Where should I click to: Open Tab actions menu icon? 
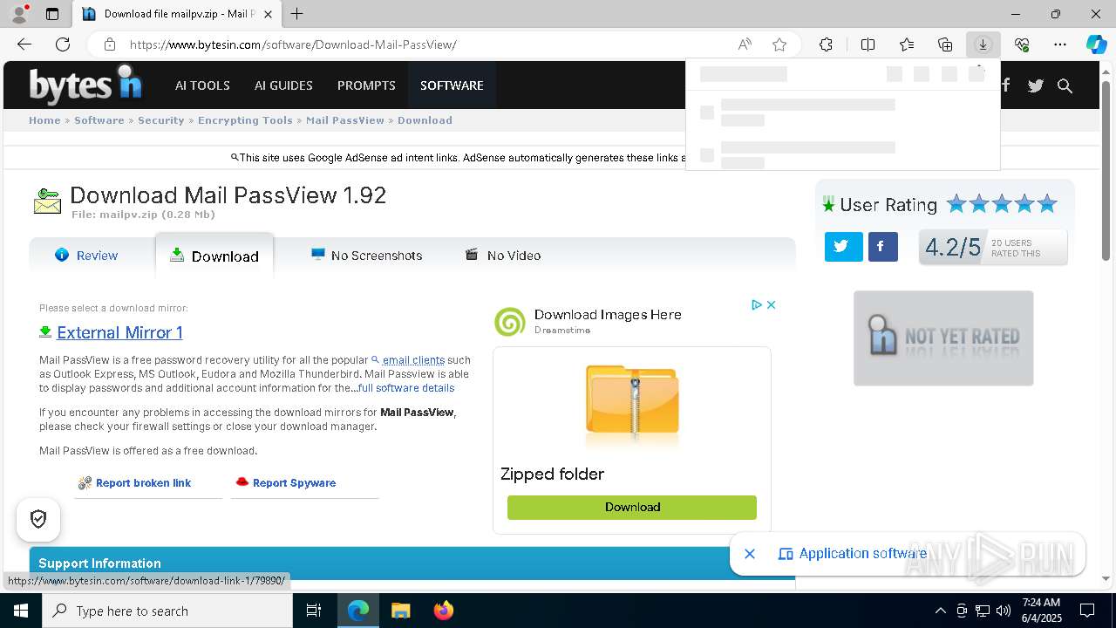pos(52,14)
